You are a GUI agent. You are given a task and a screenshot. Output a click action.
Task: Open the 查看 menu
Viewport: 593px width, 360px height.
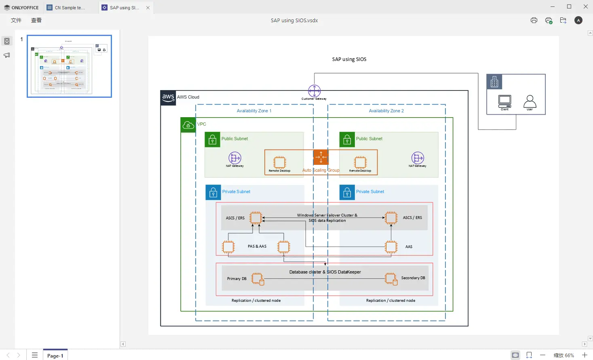pos(36,20)
